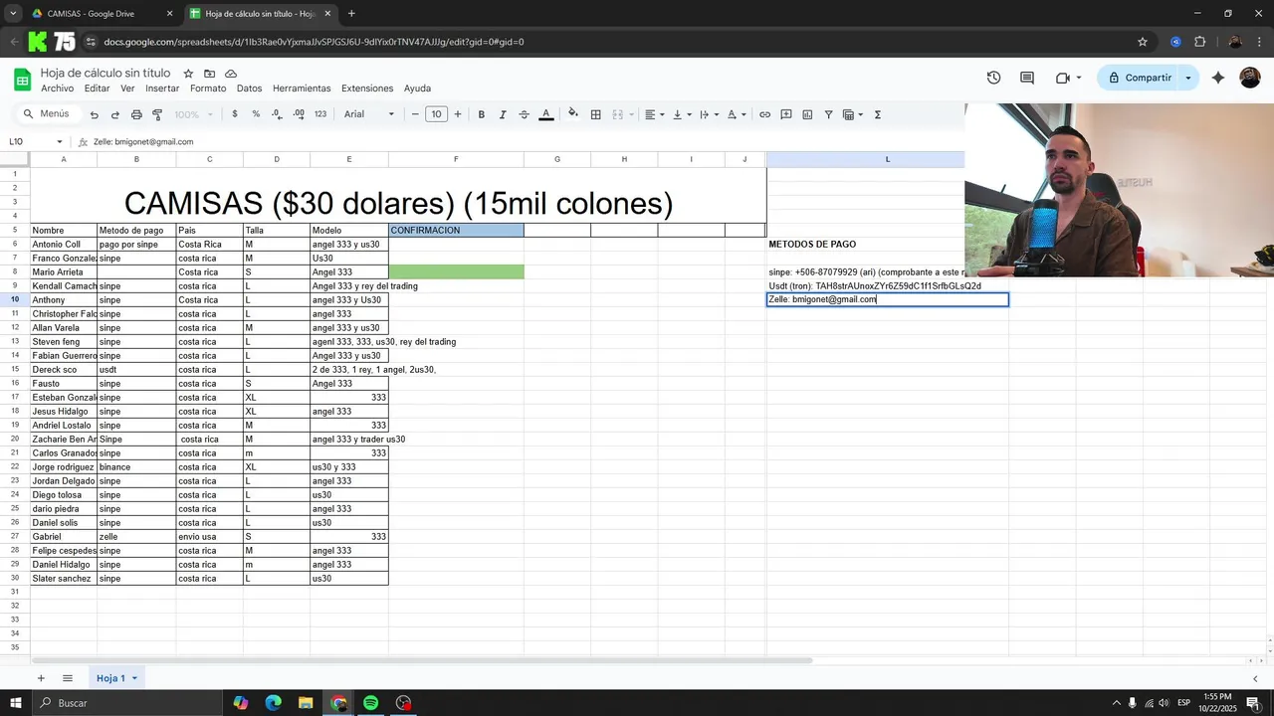Open the Herramientas menu
The height and width of the screenshot is (716, 1274).
302,89
